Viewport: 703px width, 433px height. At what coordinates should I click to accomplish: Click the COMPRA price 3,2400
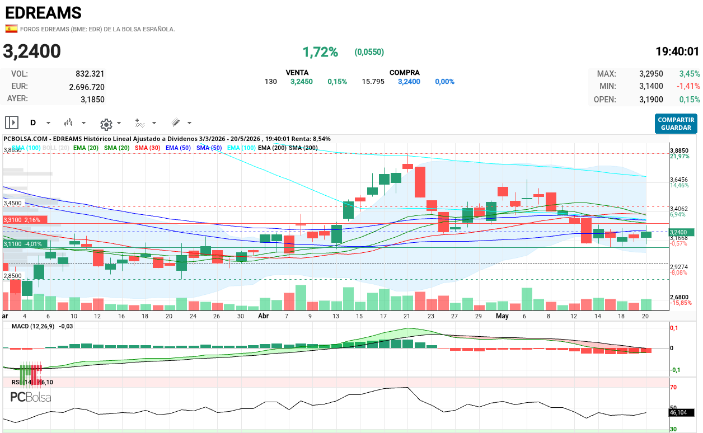(409, 82)
